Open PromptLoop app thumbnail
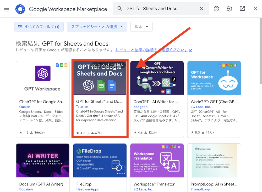The image size is (262, 192). pos(214,160)
